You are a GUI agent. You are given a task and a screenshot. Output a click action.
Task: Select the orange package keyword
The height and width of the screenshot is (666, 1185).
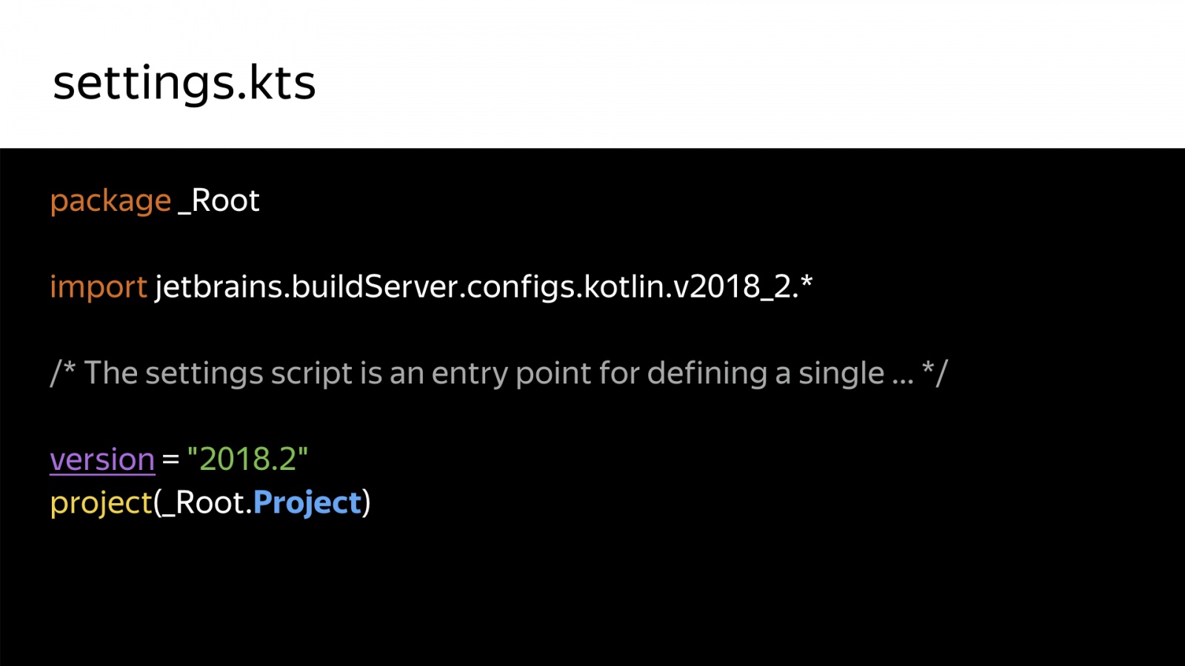coord(110,202)
